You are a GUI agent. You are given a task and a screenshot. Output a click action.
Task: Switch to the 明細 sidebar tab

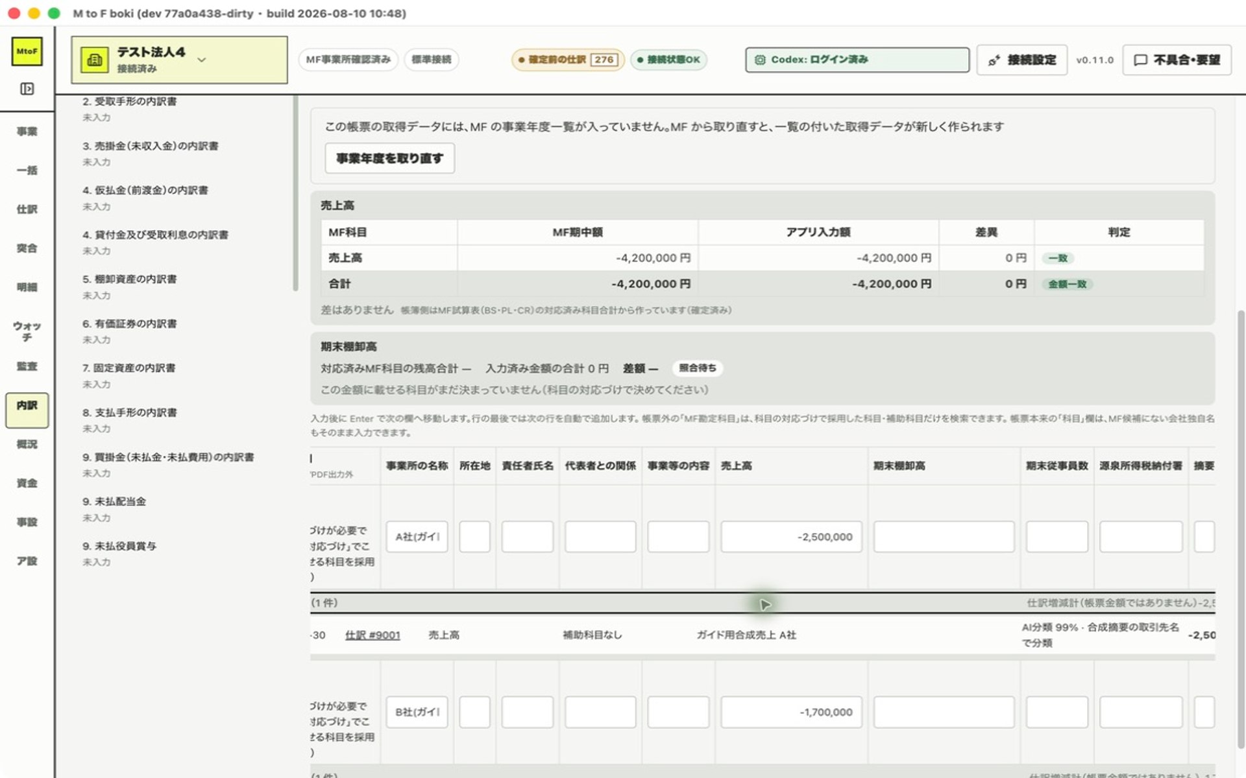click(x=27, y=287)
